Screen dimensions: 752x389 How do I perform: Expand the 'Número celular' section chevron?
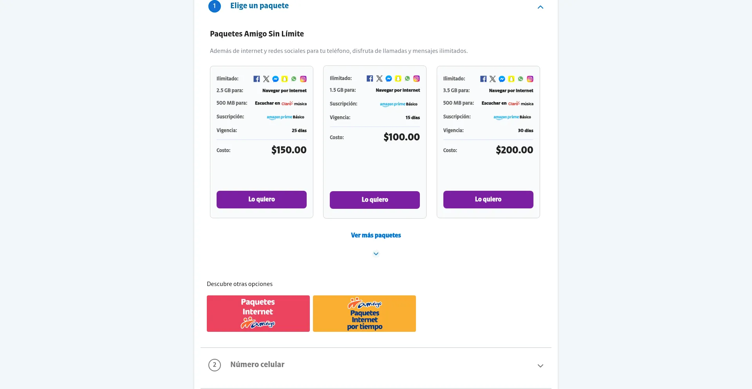pyautogui.click(x=540, y=366)
